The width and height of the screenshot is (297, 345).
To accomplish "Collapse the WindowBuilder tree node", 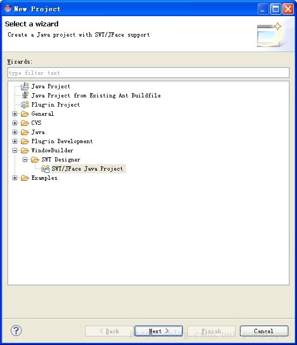I will click(15, 151).
